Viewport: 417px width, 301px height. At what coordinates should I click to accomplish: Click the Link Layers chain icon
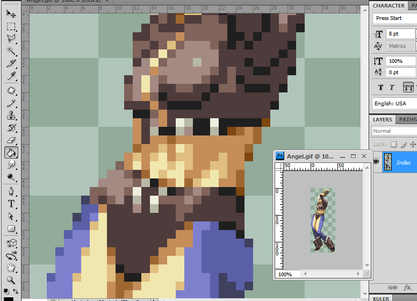(392, 288)
